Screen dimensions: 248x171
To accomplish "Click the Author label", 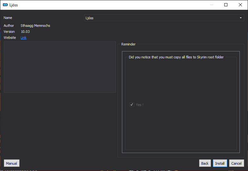I will point(9,26).
